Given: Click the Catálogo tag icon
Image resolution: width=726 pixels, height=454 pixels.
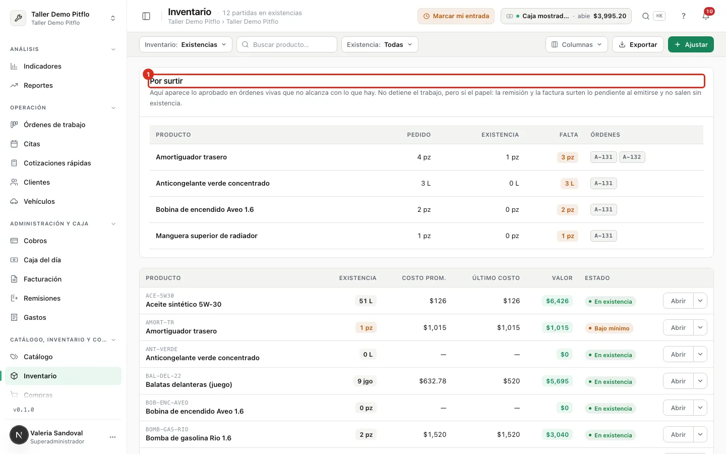Looking at the screenshot, I should click(14, 357).
